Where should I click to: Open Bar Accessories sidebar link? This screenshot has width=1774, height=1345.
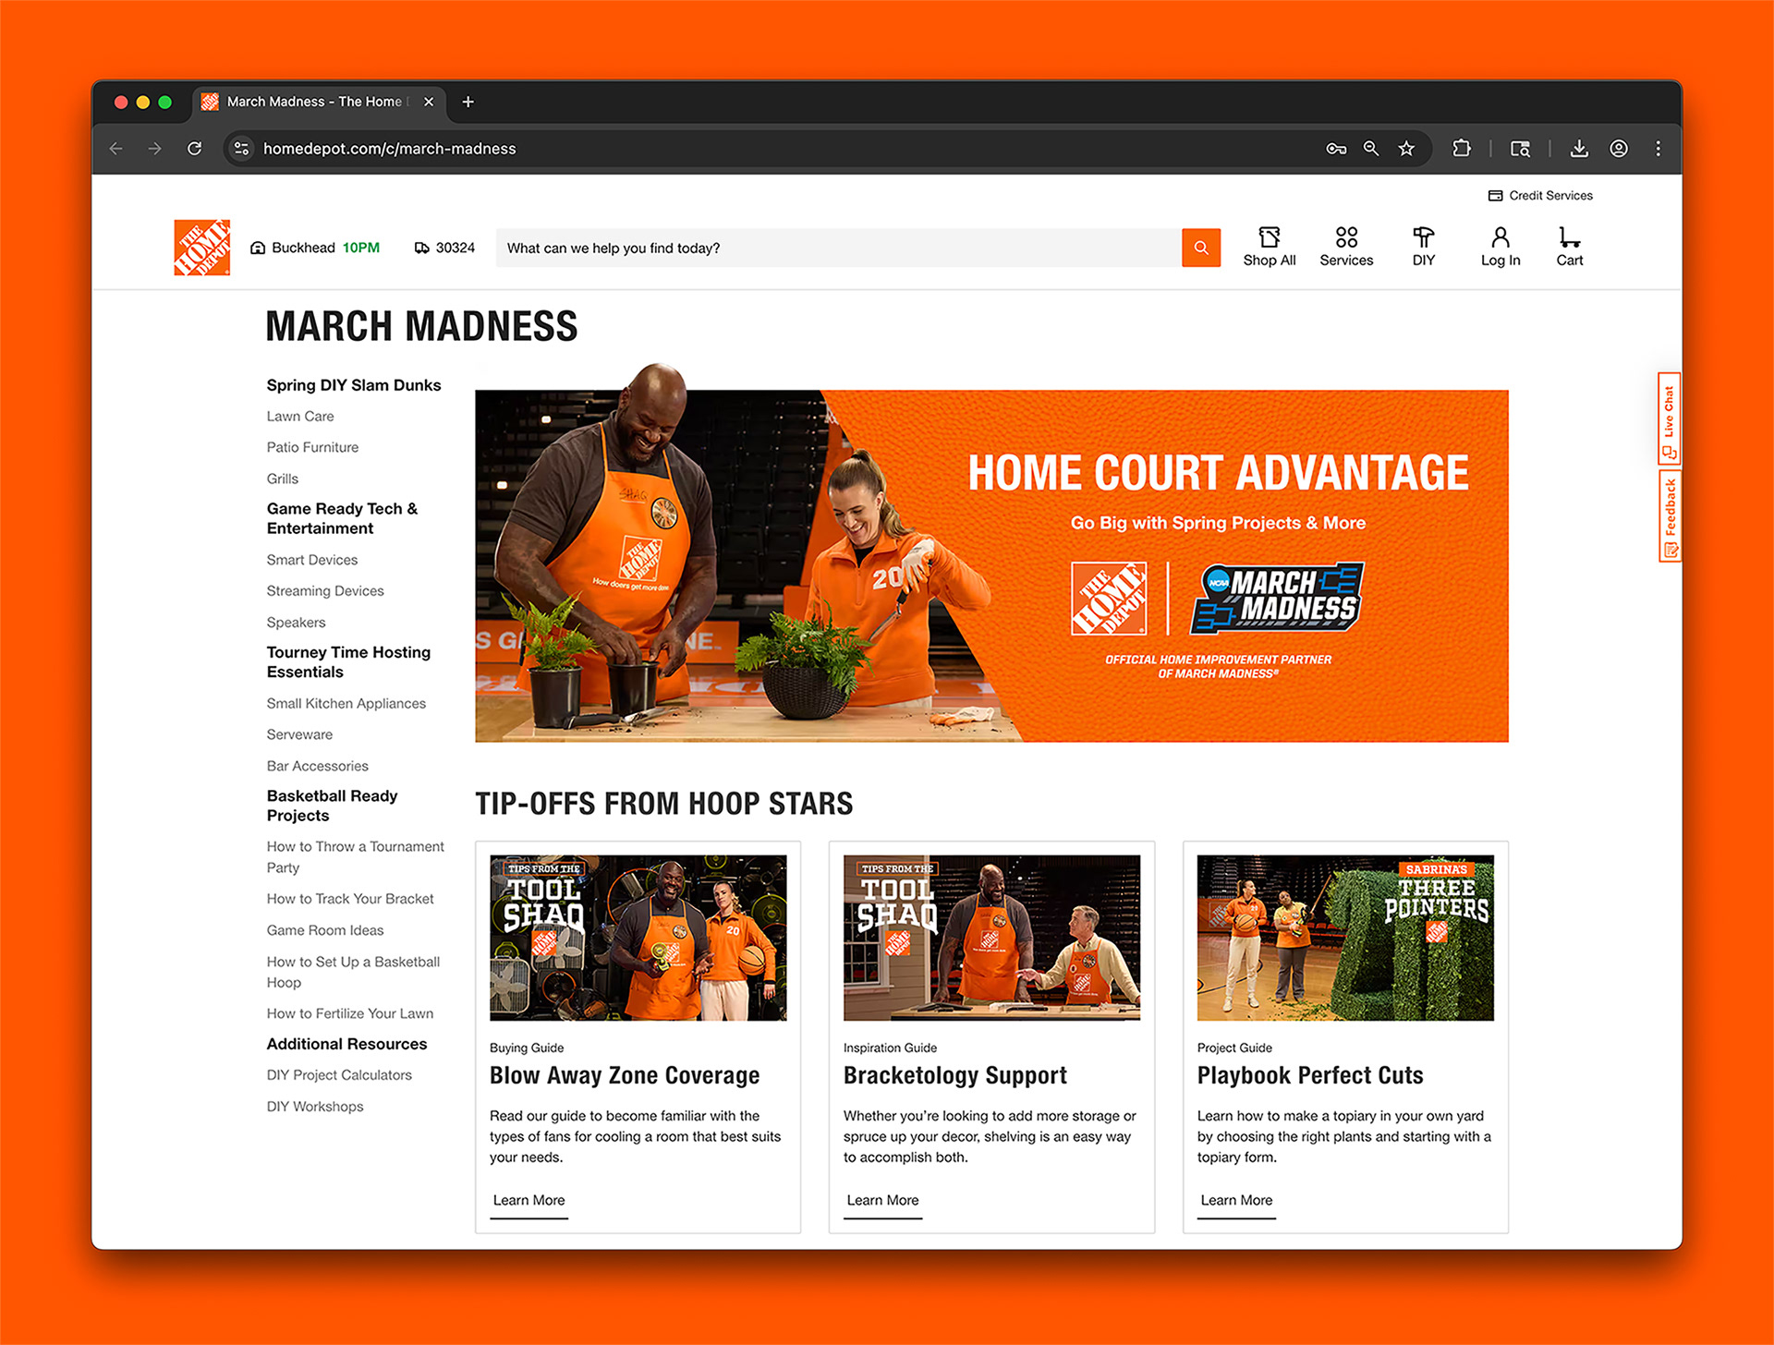click(317, 766)
